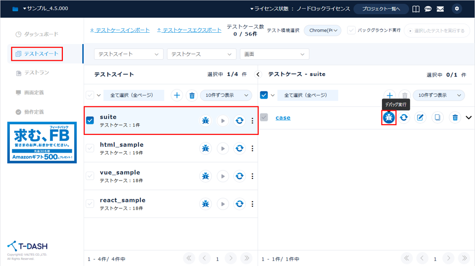Click the テストケースインポート link
The width and height of the screenshot is (475, 266).
click(x=120, y=30)
